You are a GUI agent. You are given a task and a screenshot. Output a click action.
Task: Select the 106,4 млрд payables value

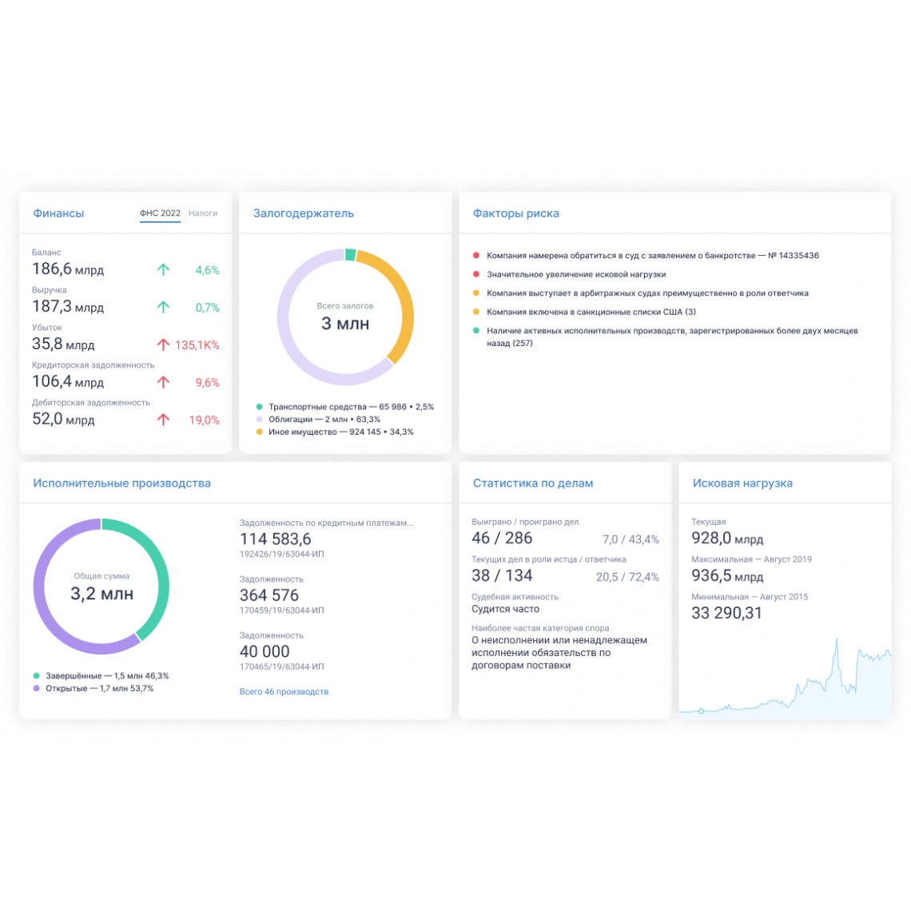[x=68, y=381]
